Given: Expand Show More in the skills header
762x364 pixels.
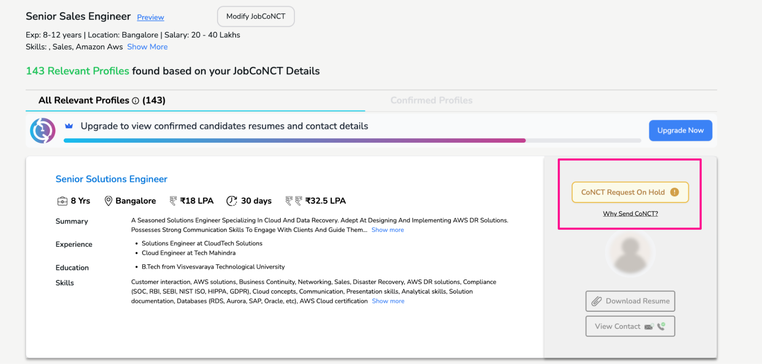Looking at the screenshot, I should [147, 46].
